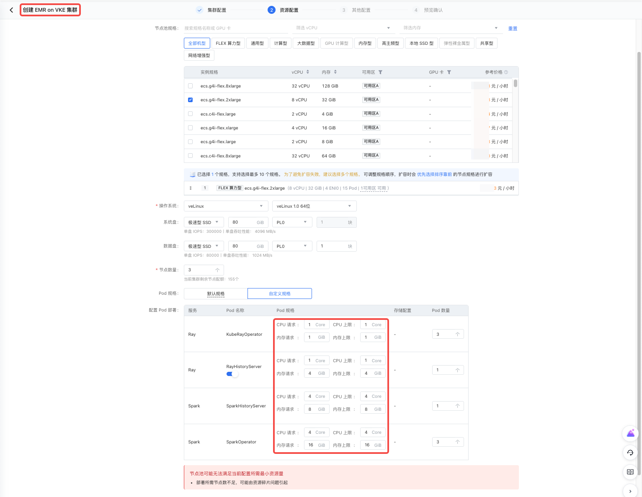Open the 系统盘 极速型 SSD type dropdown
Image resolution: width=642 pixels, height=497 pixels.
[204, 222]
